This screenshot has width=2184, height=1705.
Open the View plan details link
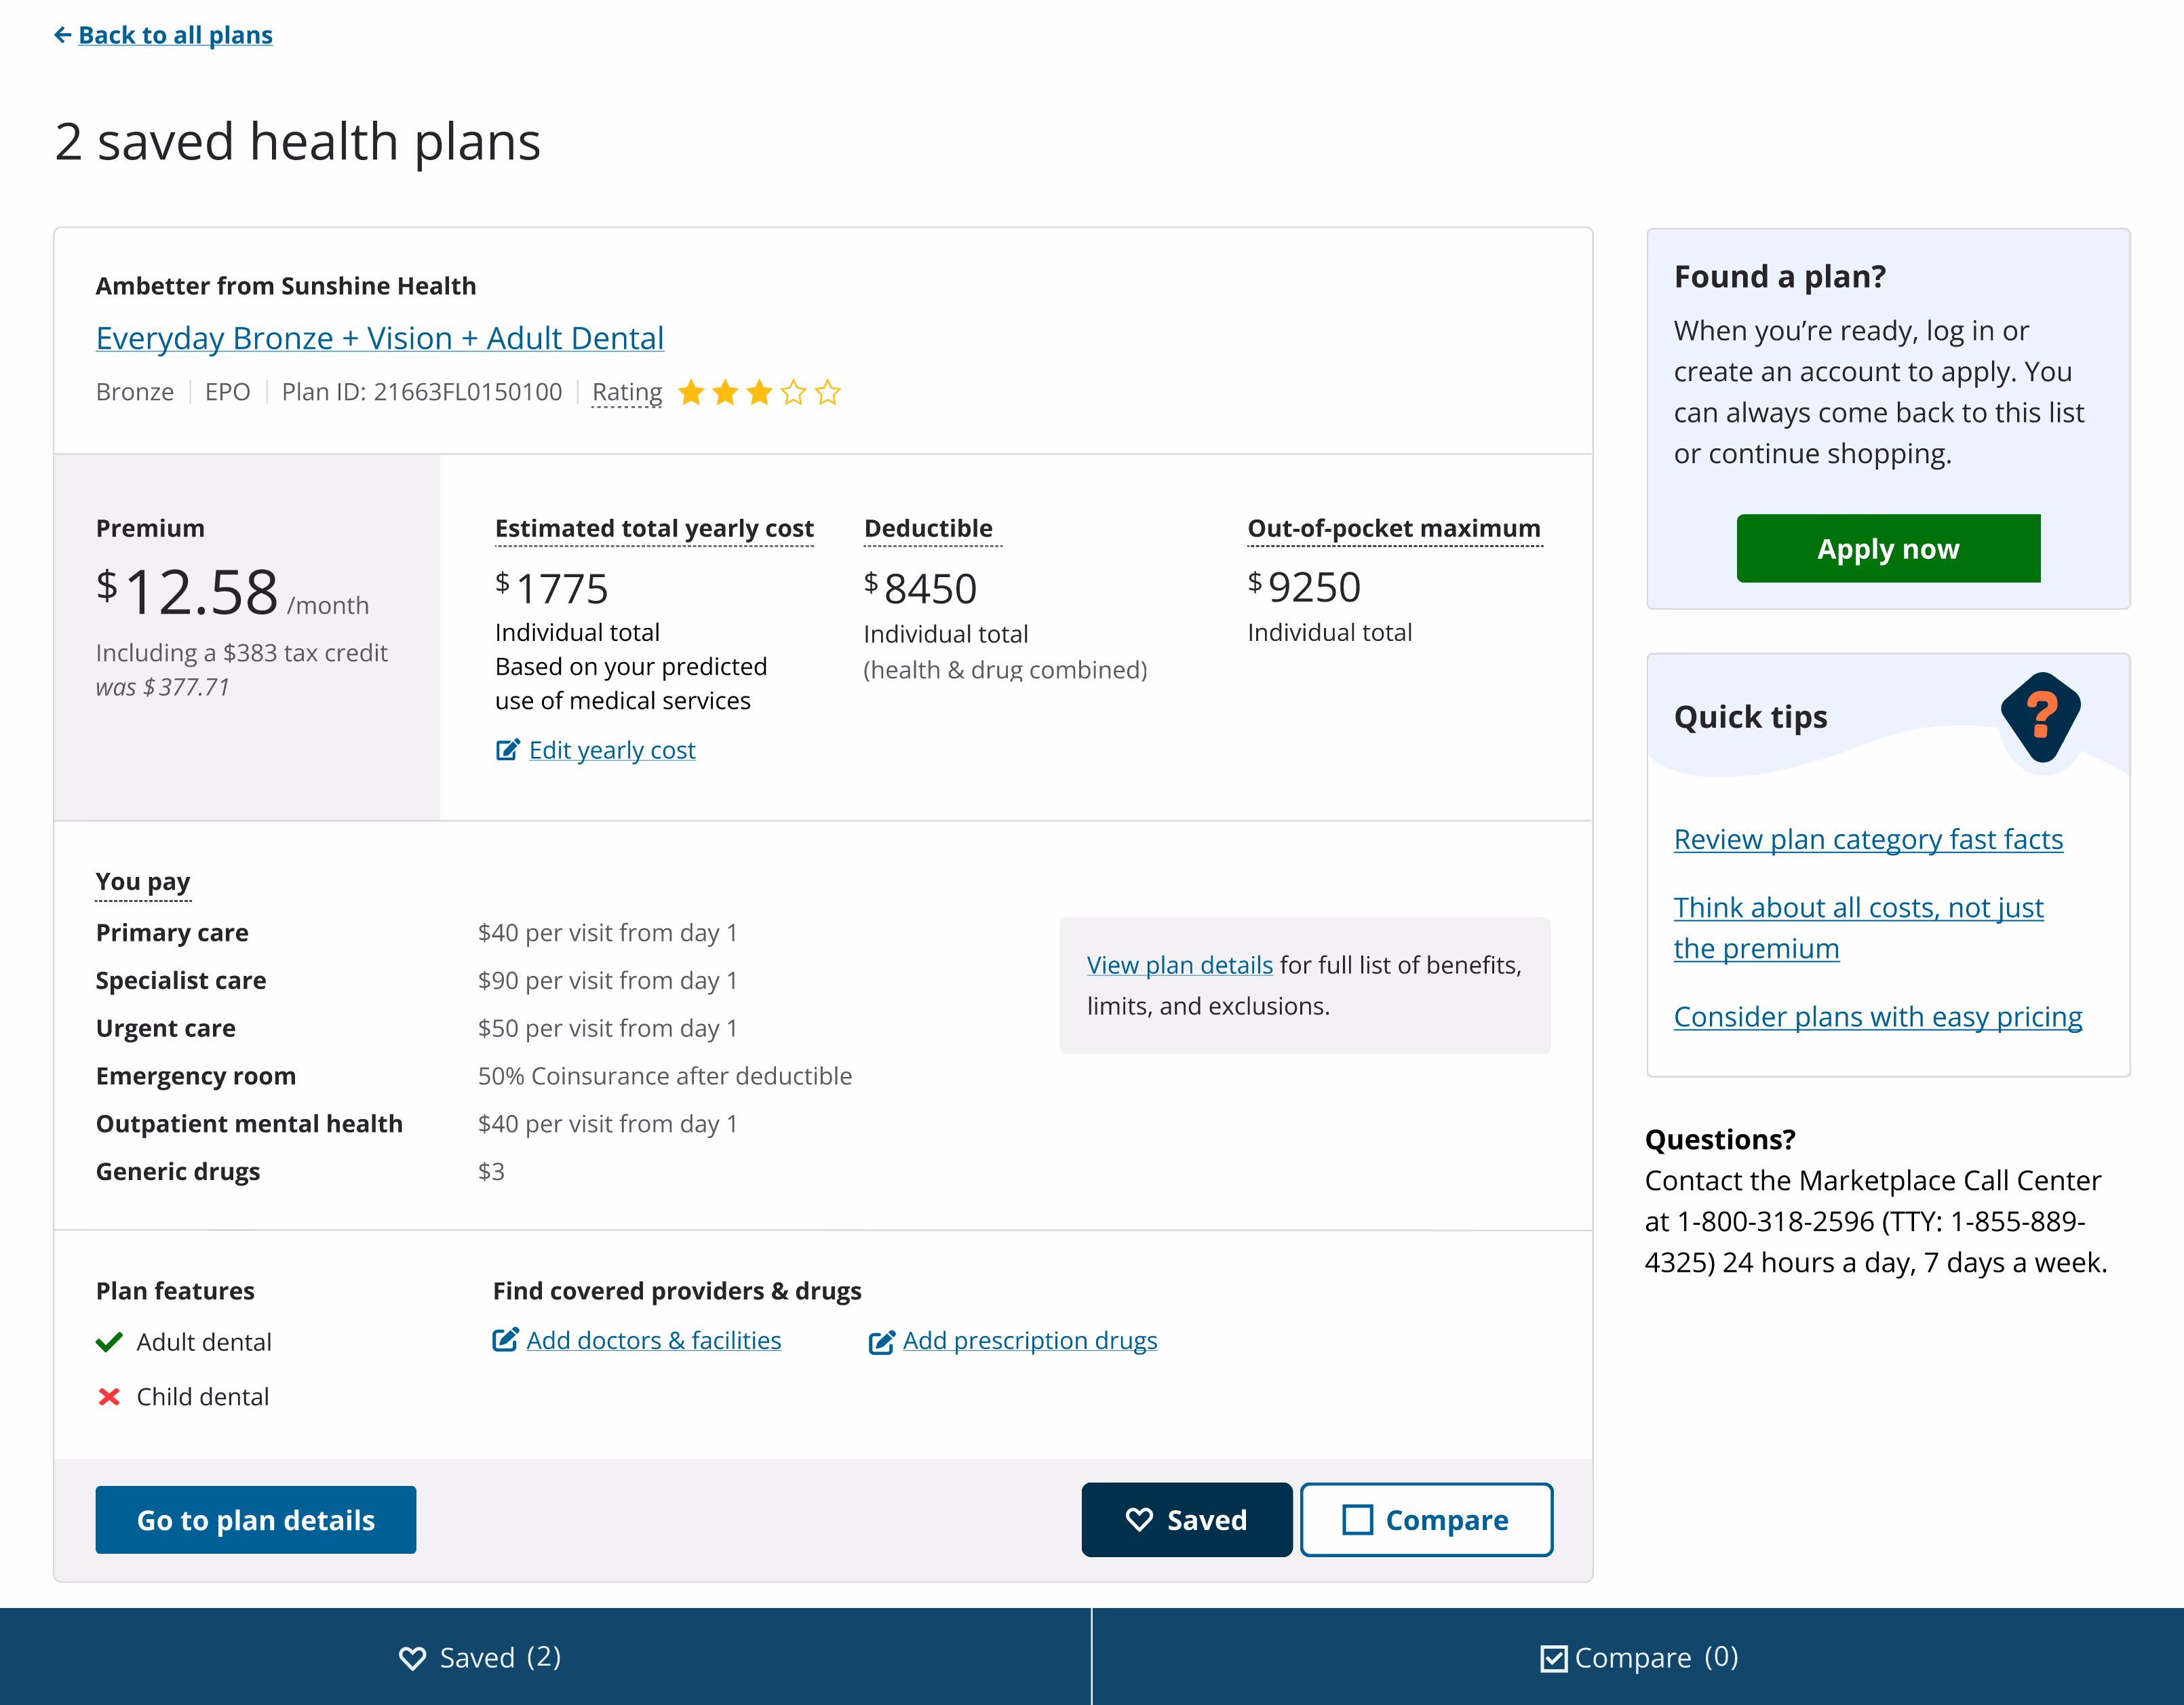point(1180,965)
